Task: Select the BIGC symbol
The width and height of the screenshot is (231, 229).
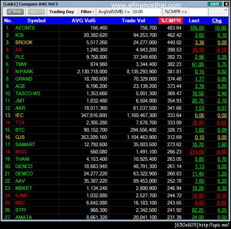Action: (x=21, y=152)
